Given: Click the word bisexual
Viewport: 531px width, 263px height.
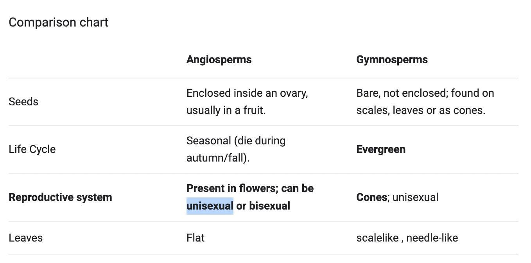Looking at the screenshot, I should 270,206.
